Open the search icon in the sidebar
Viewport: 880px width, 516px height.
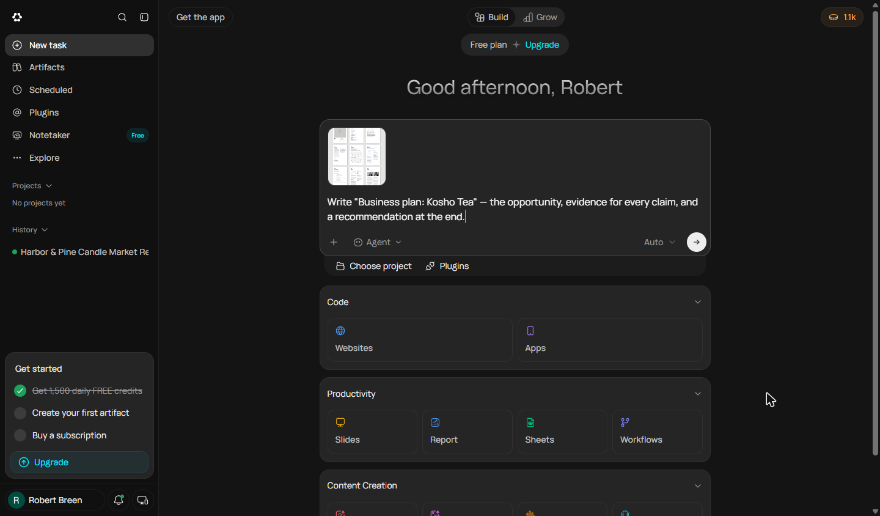point(122,17)
